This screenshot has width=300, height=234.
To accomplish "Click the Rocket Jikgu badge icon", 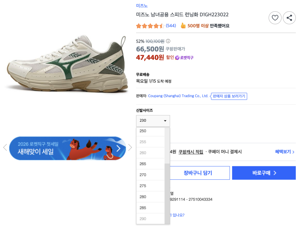I will point(177,58).
